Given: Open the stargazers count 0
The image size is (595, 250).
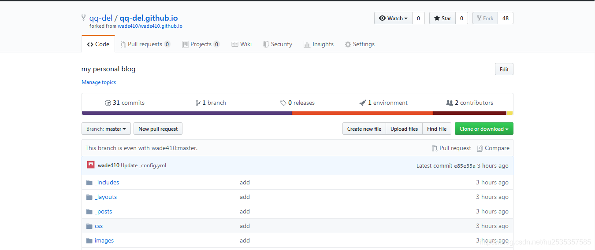Looking at the screenshot, I should (461, 18).
